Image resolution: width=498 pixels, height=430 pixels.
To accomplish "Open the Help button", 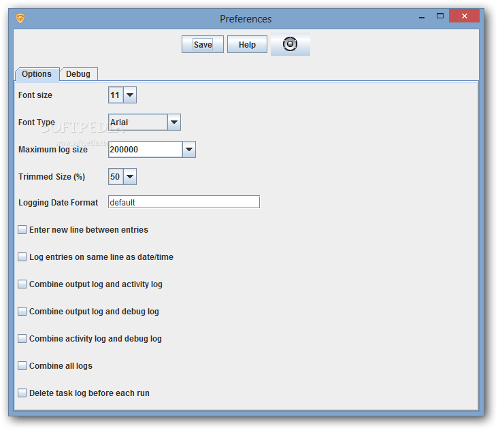I will point(247,44).
